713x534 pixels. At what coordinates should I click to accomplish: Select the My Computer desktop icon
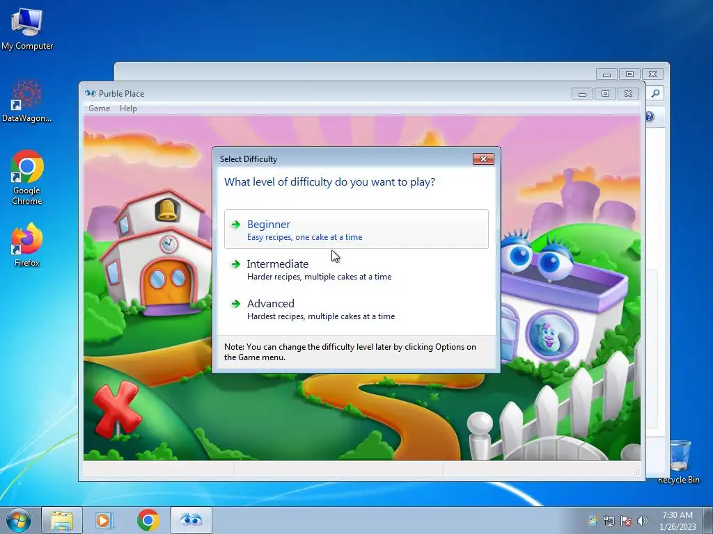pos(27,29)
